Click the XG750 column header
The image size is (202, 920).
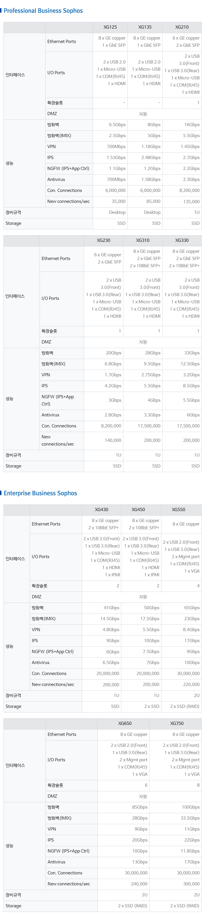(177, 723)
